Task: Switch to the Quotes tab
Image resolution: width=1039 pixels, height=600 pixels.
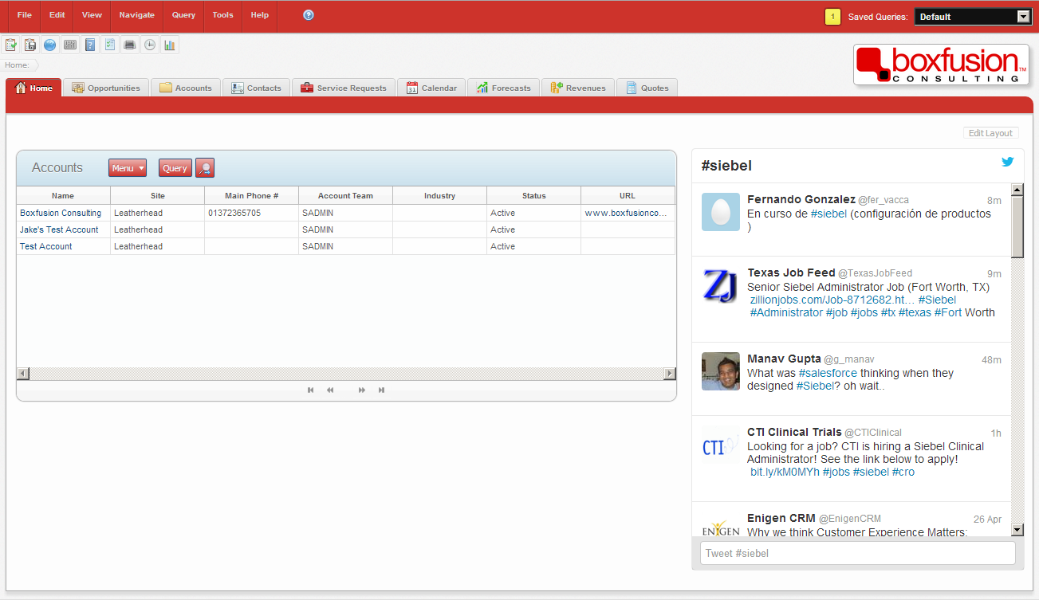Action: (x=647, y=88)
